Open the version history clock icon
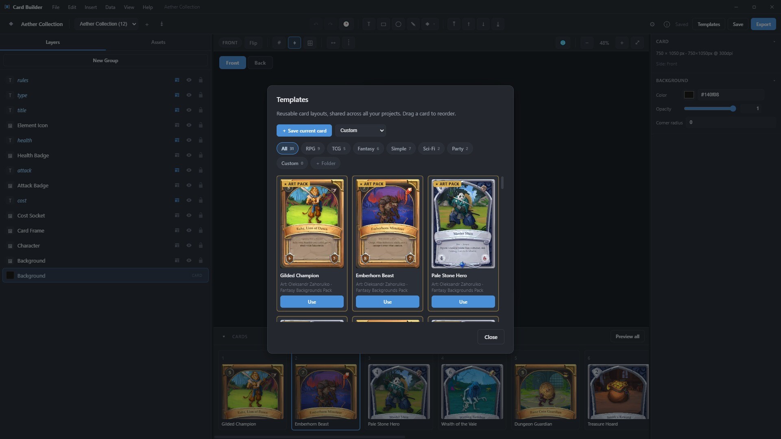 click(x=346, y=24)
